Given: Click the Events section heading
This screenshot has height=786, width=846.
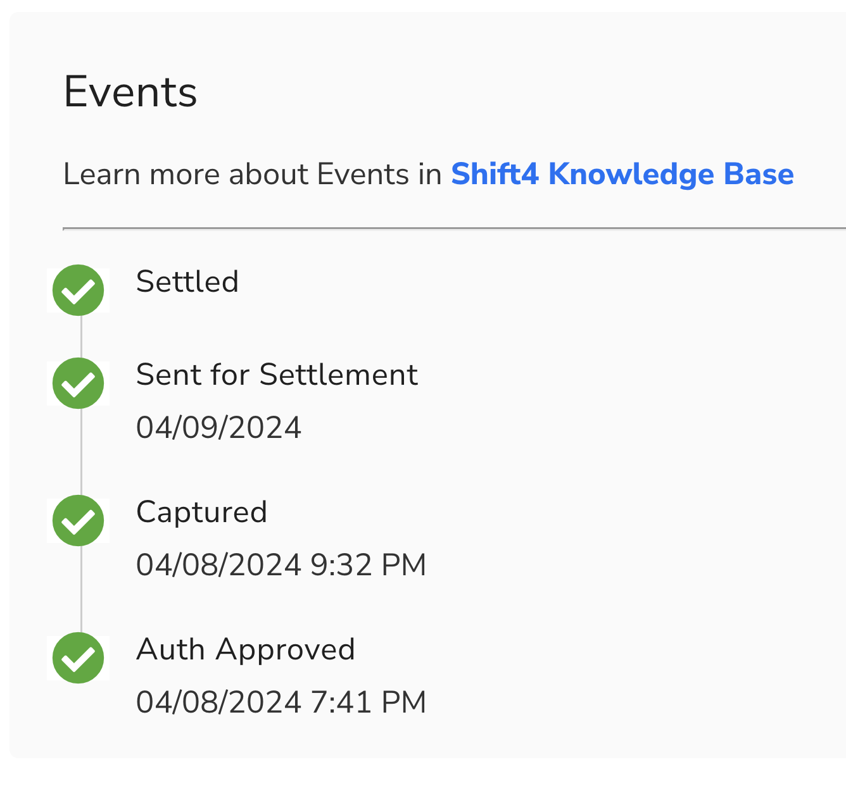Looking at the screenshot, I should [130, 92].
